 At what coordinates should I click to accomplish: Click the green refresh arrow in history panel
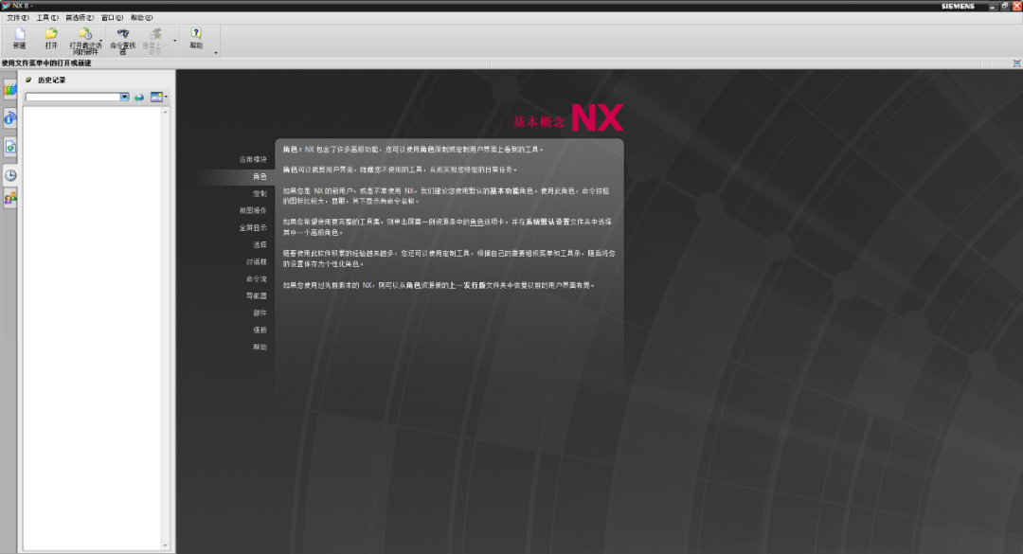139,97
